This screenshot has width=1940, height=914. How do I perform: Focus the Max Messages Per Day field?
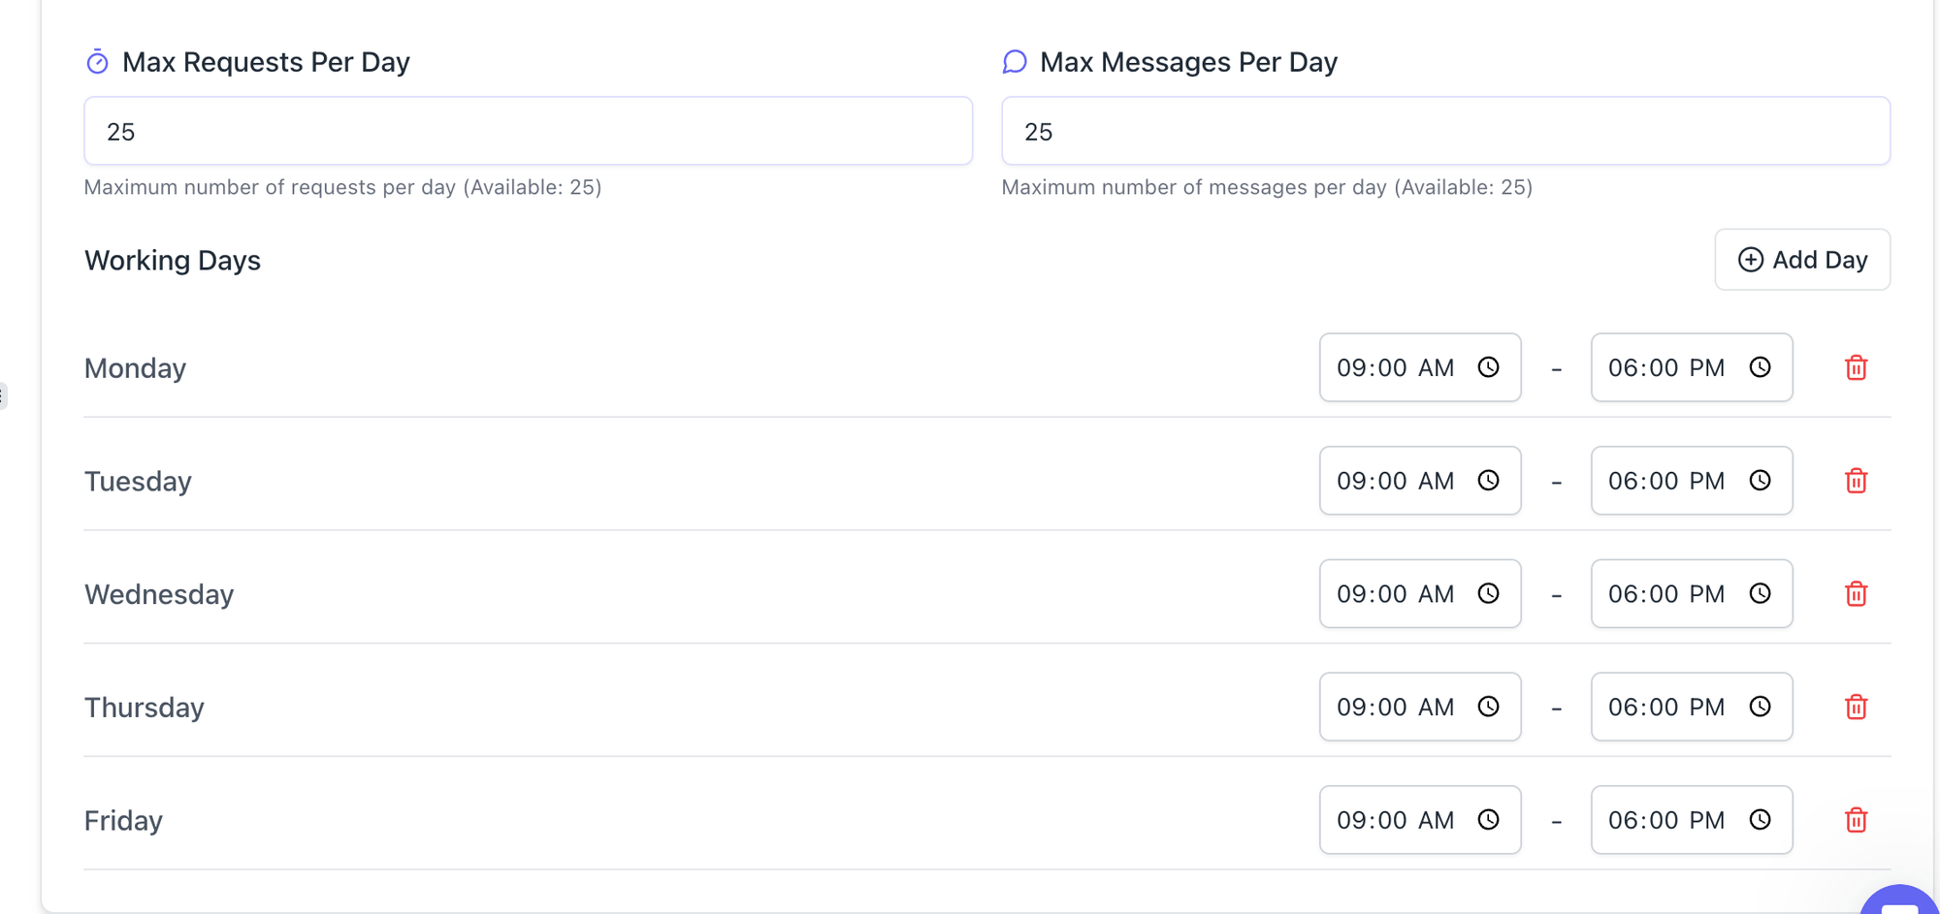click(1445, 132)
